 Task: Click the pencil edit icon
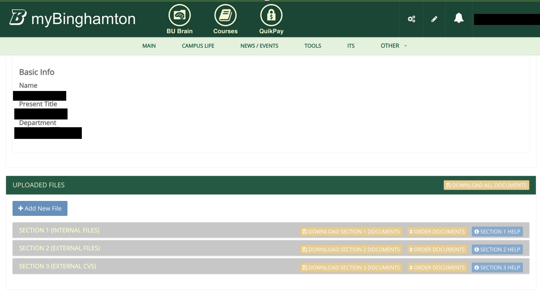[434, 19]
